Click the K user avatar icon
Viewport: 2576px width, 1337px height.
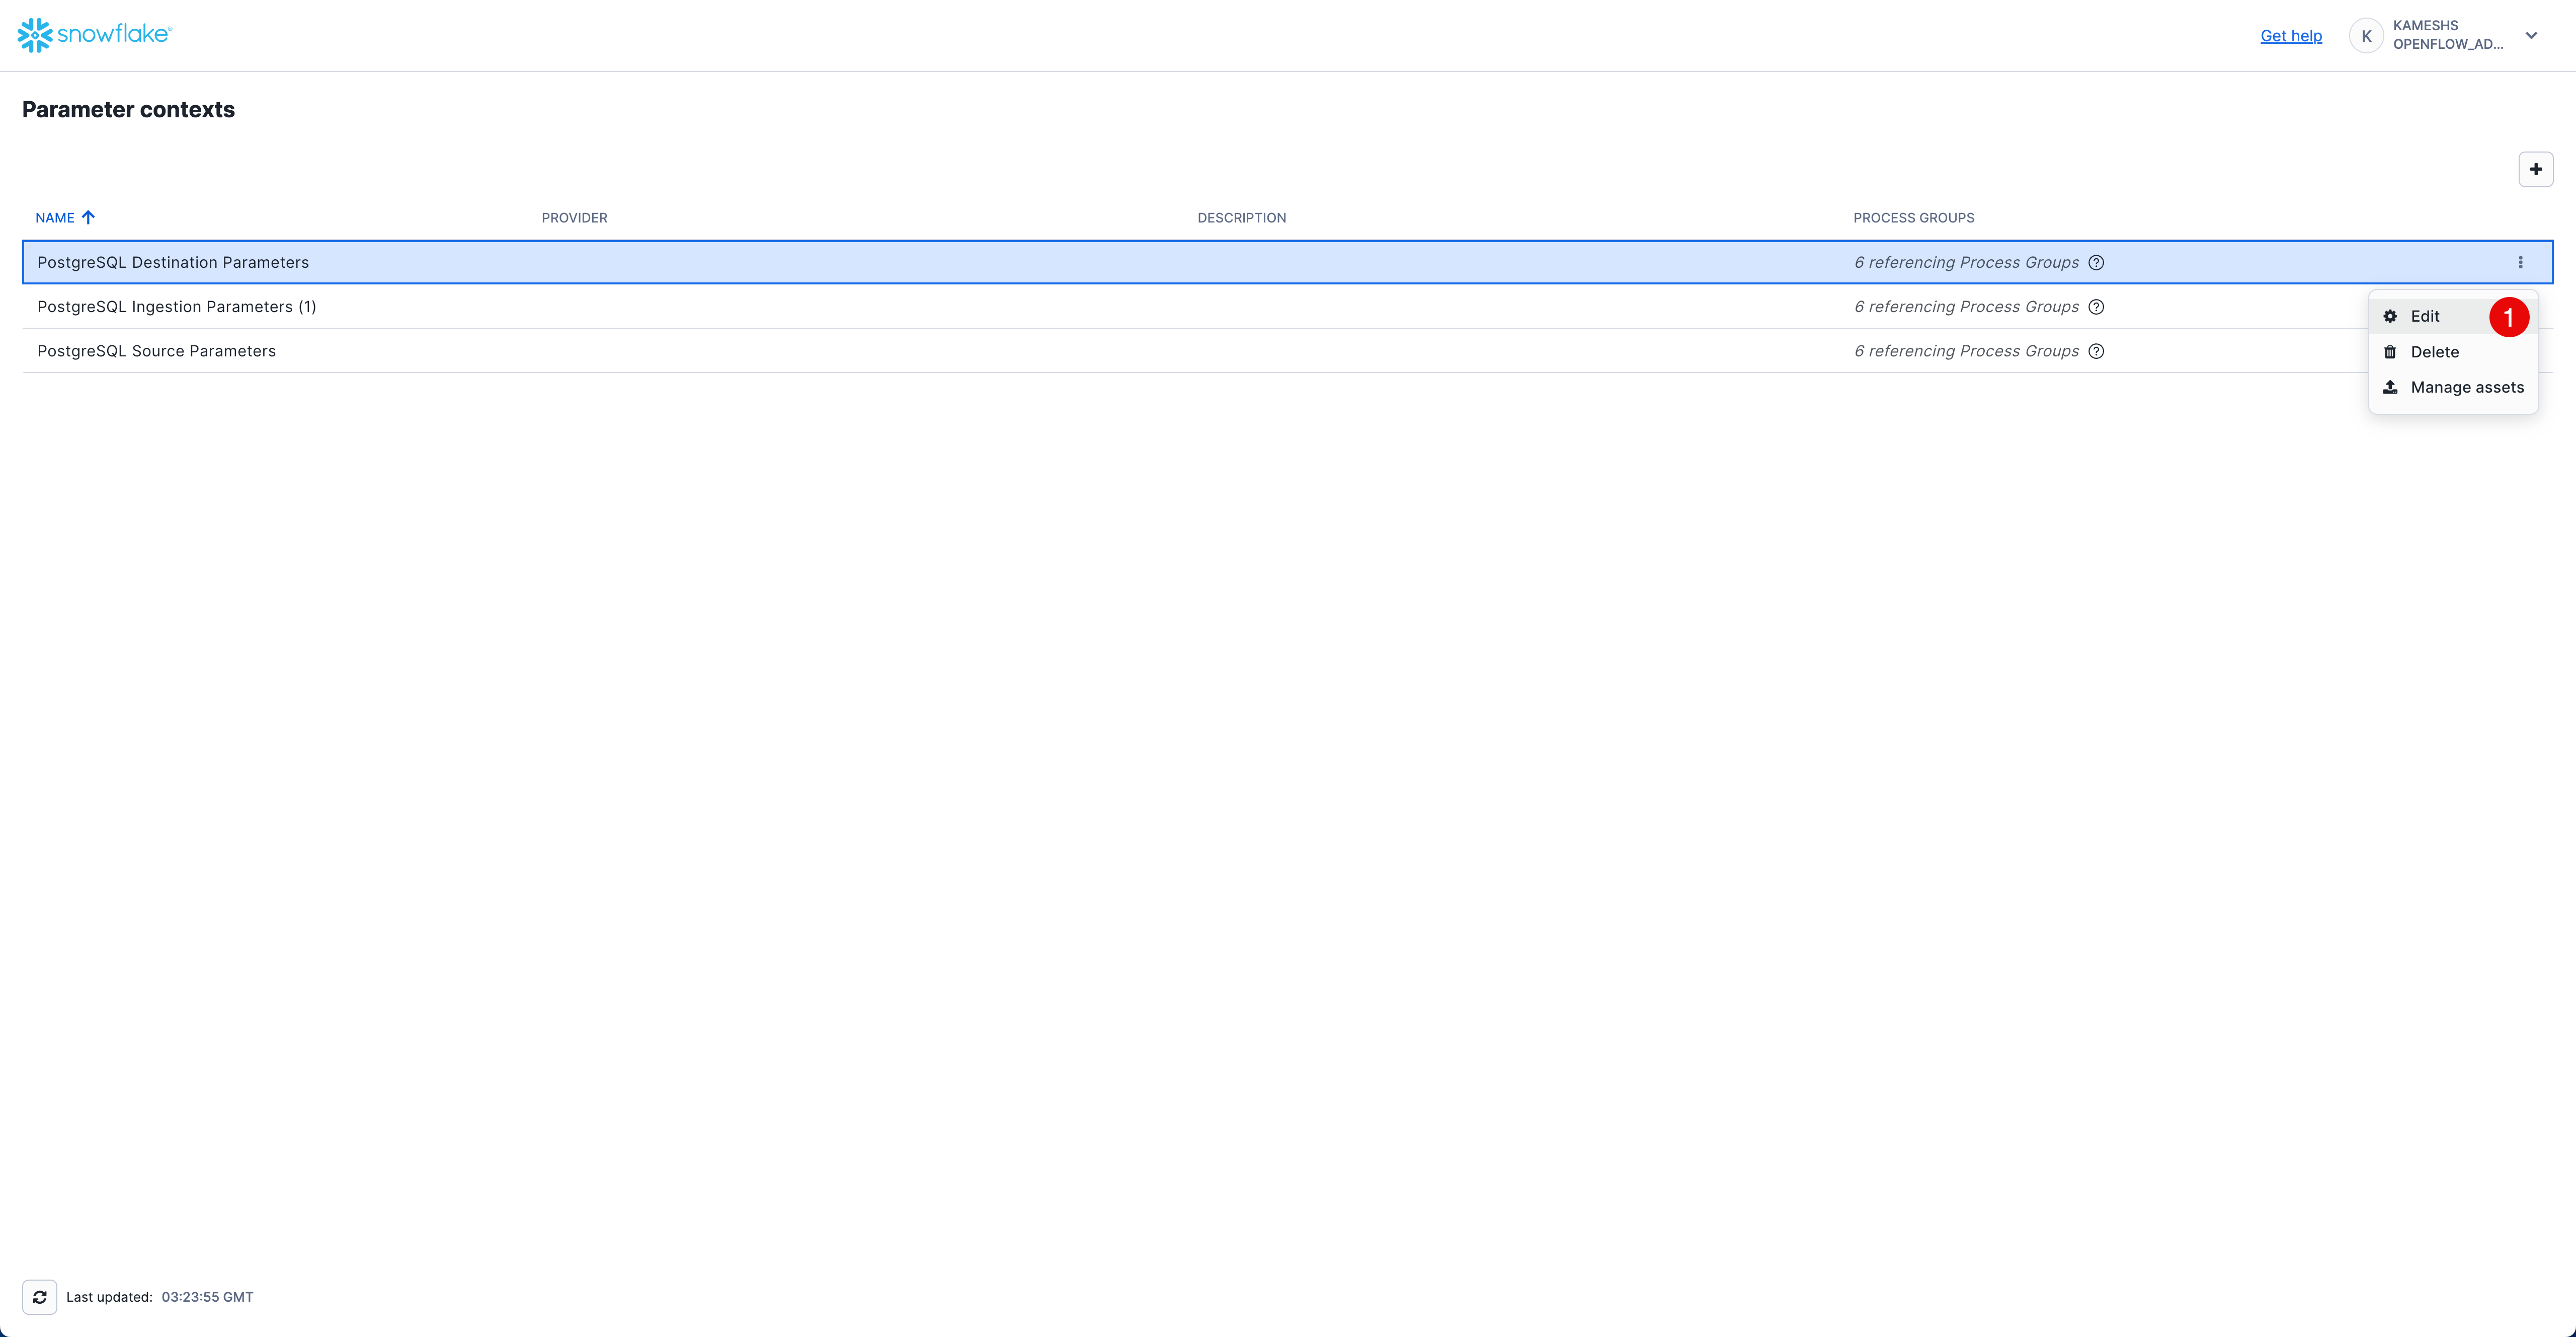click(x=2366, y=36)
